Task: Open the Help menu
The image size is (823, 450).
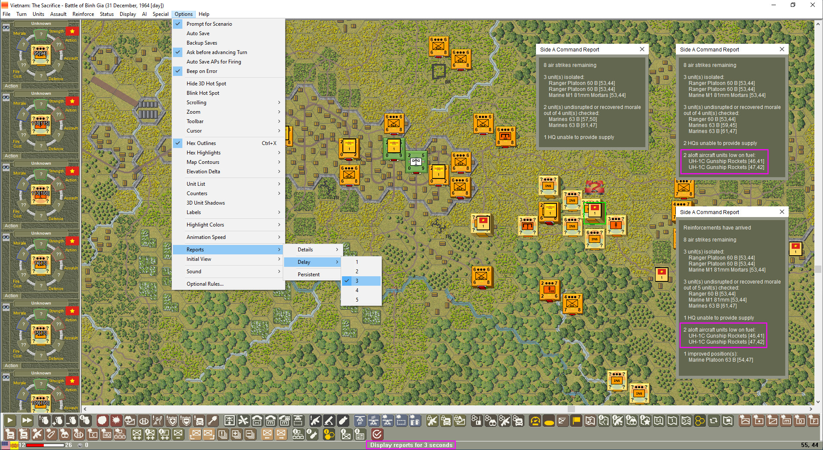Action: pyautogui.click(x=204, y=14)
